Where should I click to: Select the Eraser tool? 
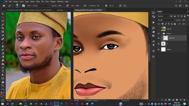coord(3,53)
